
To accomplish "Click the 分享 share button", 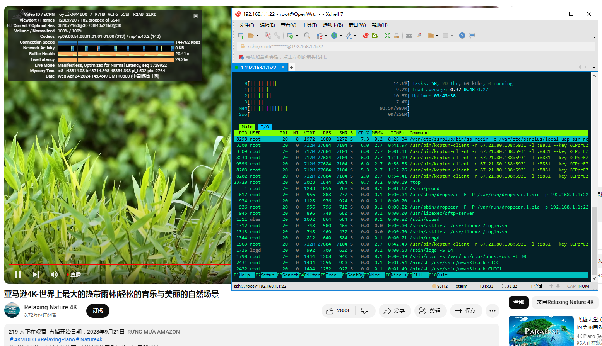I will 394,311.
